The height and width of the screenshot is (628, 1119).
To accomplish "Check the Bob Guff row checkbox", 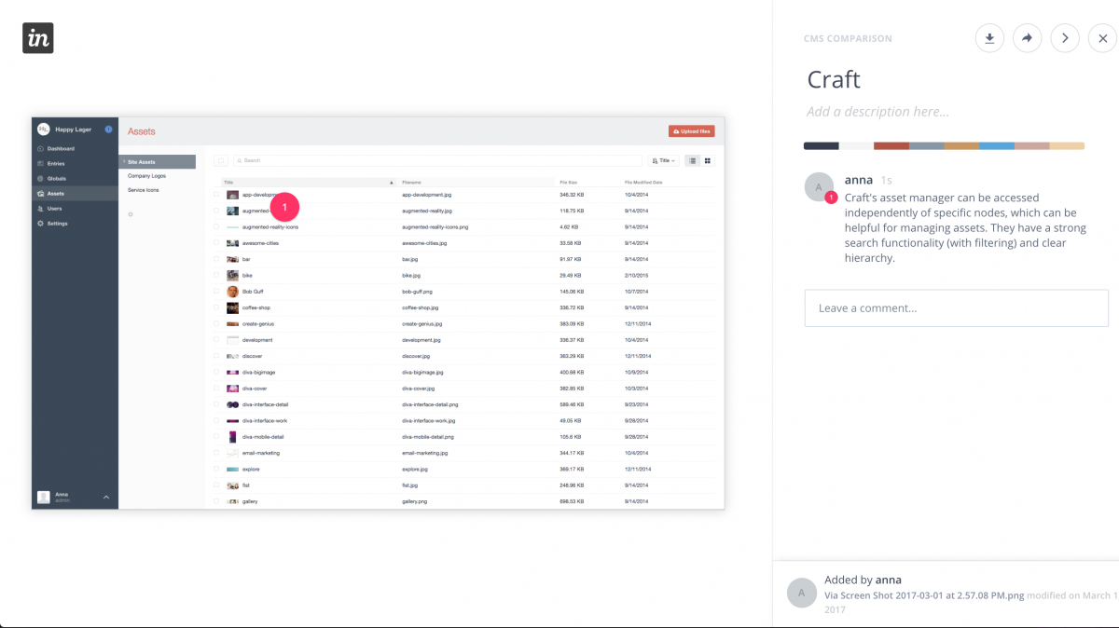I will point(216,292).
